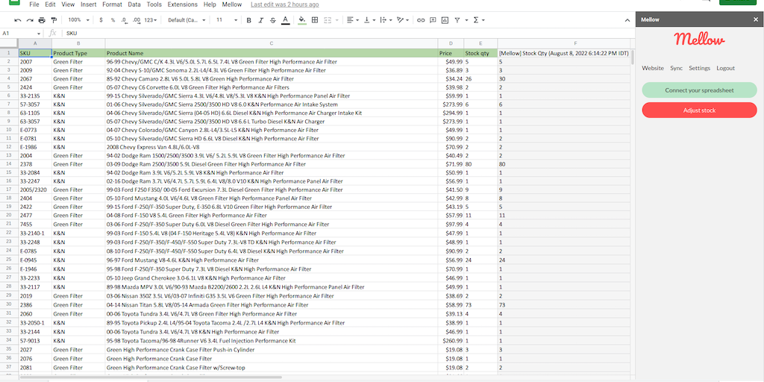
Task: Click the insert chart icon
Action: click(444, 20)
